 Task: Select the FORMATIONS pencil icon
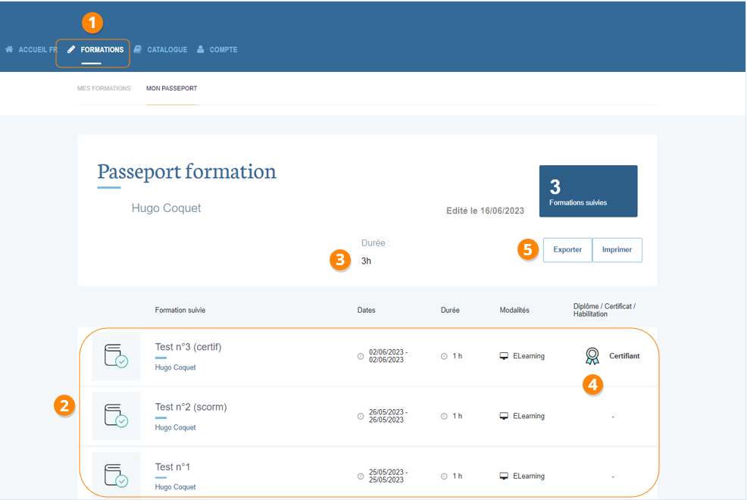pos(70,49)
